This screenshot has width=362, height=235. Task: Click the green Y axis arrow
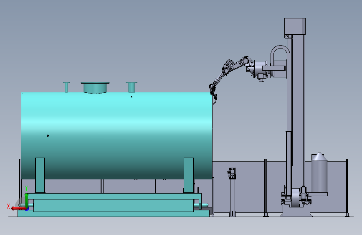(26, 200)
